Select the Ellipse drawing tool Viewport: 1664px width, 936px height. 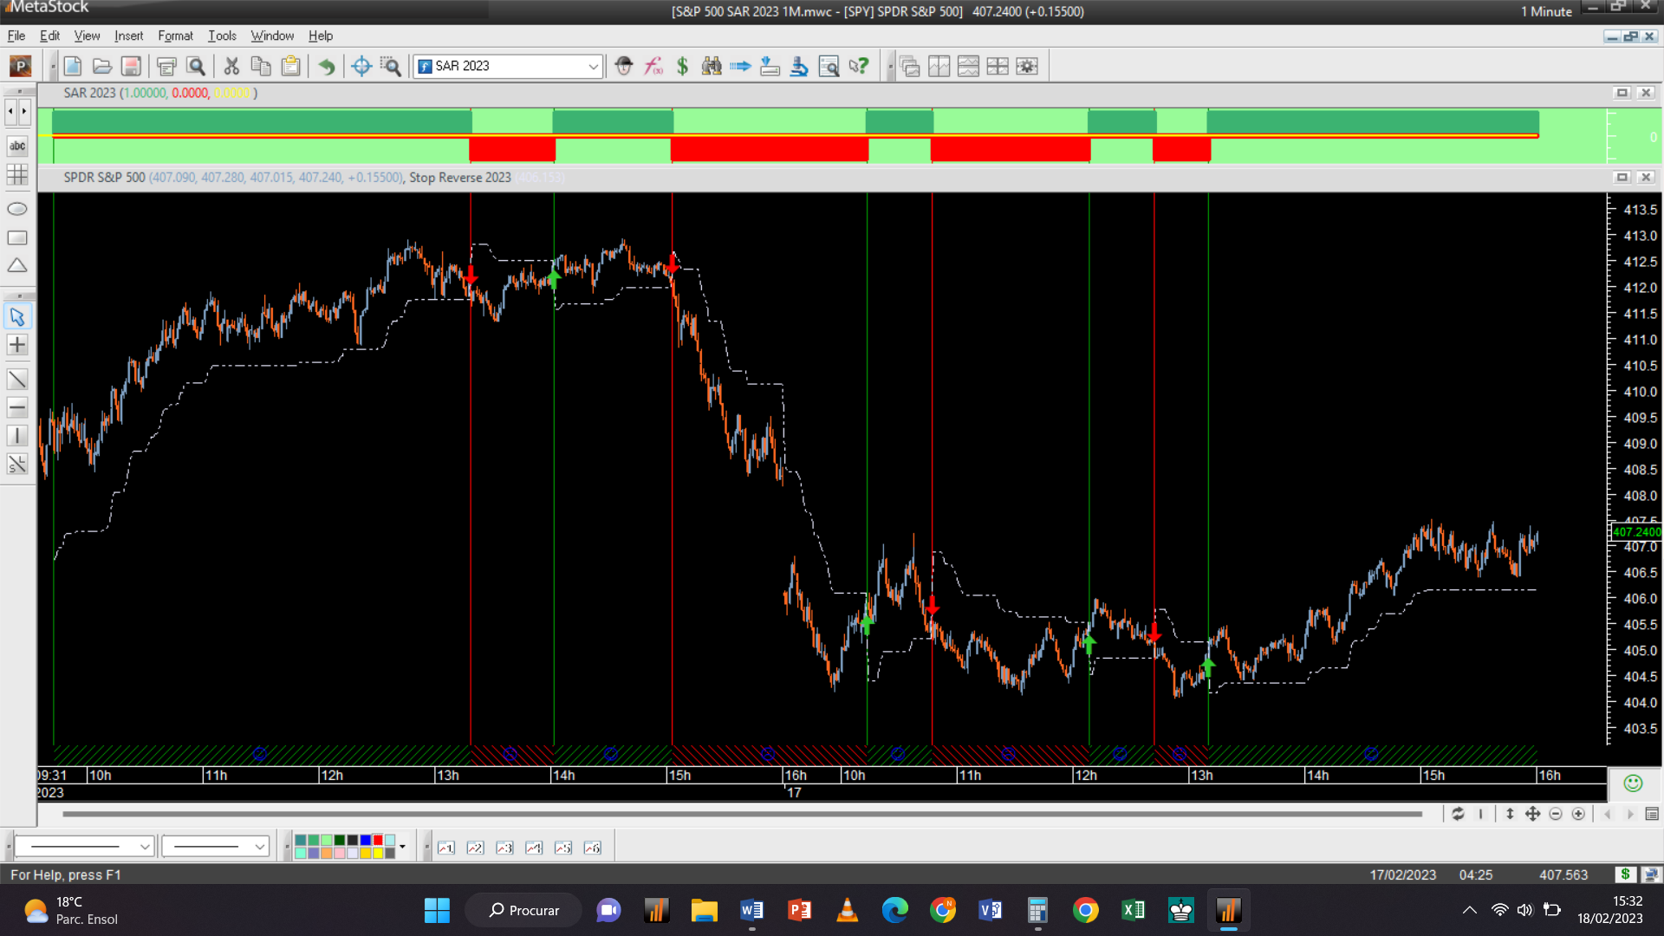pos(17,209)
